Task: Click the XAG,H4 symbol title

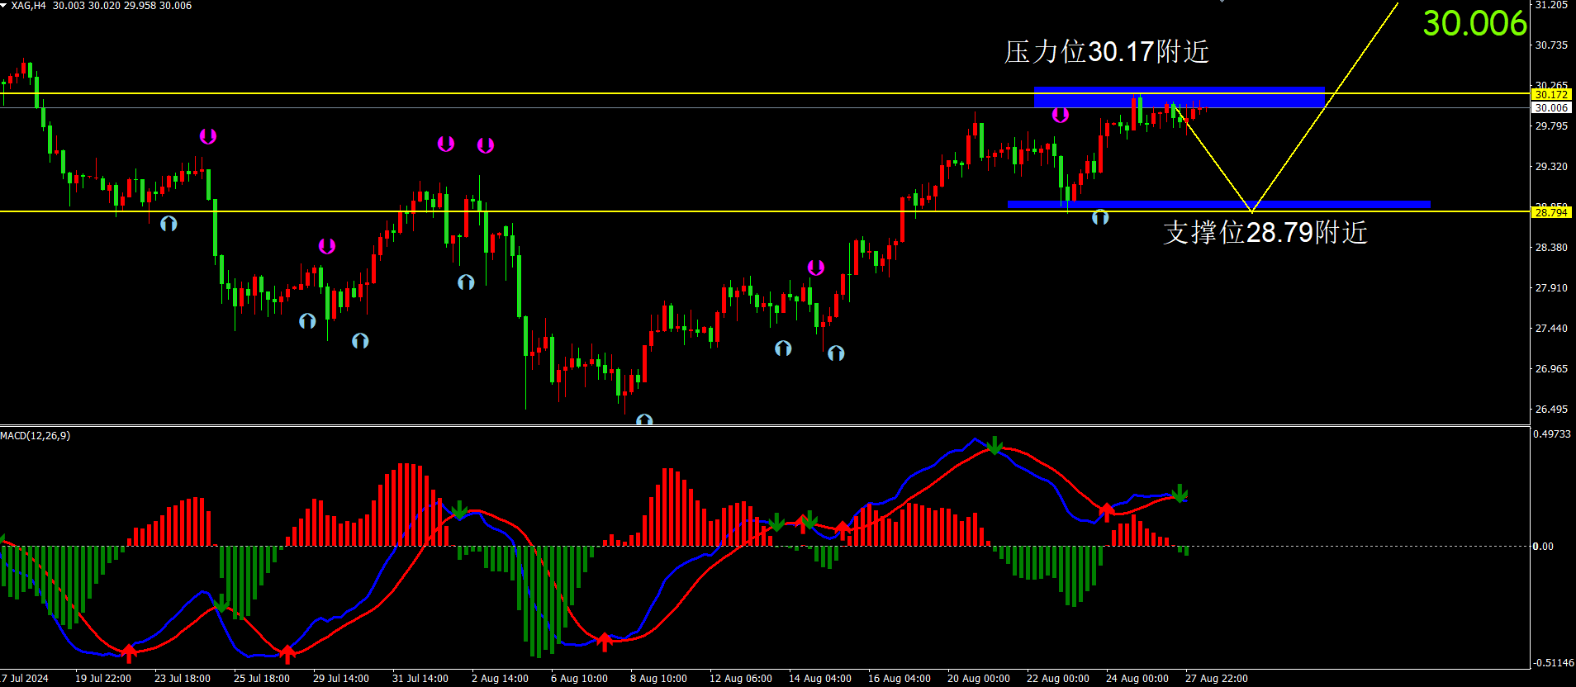Action: tap(29, 6)
